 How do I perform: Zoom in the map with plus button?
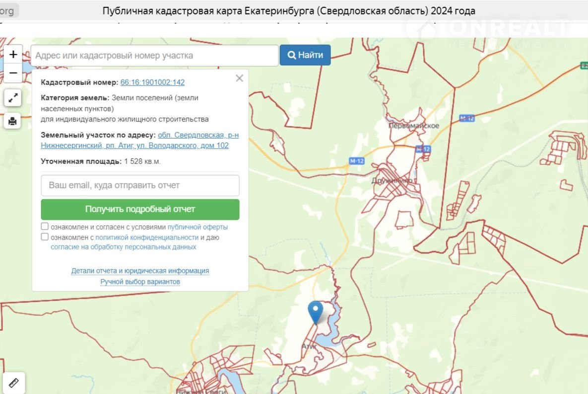(13, 54)
